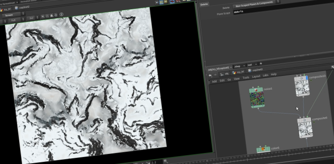Toggle red car icon in the viewer top bar
The height and width of the screenshot is (164, 334).
[x=172, y=1]
